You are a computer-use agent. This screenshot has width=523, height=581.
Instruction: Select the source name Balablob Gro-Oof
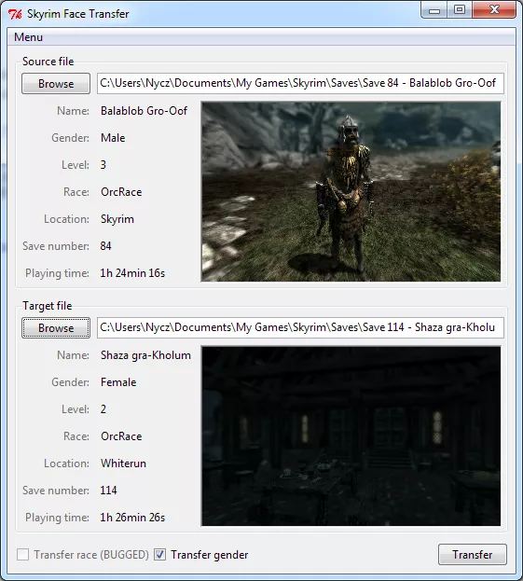(x=144, y=111)
